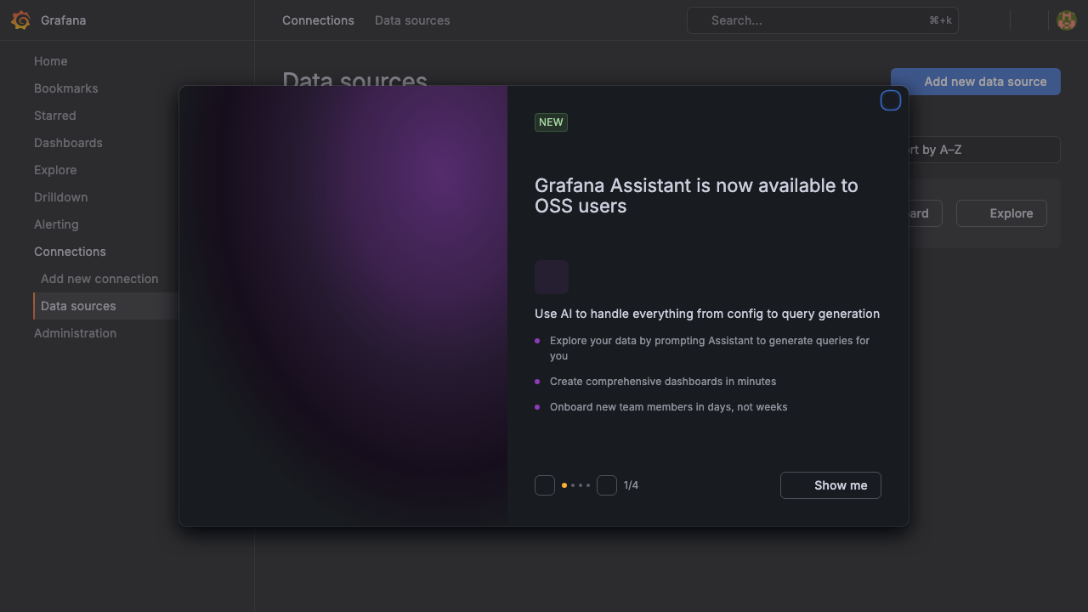Click the Show me button

click(830, 485)
